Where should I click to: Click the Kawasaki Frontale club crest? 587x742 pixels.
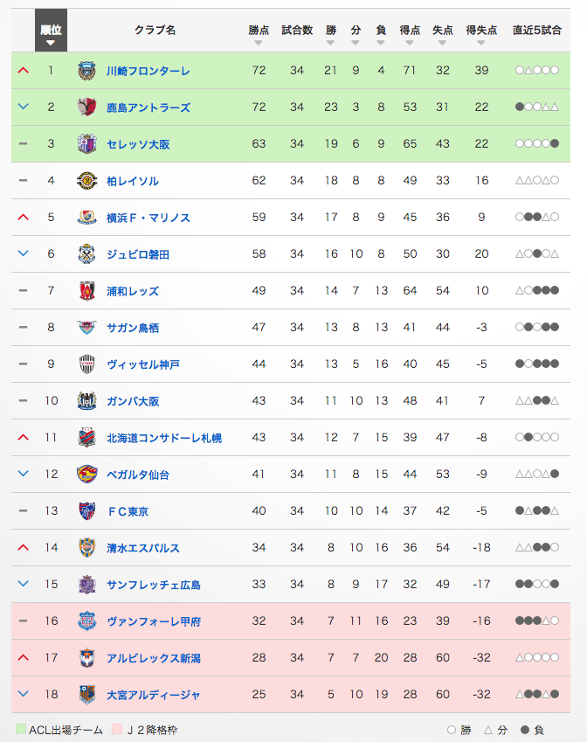point(86,71)
